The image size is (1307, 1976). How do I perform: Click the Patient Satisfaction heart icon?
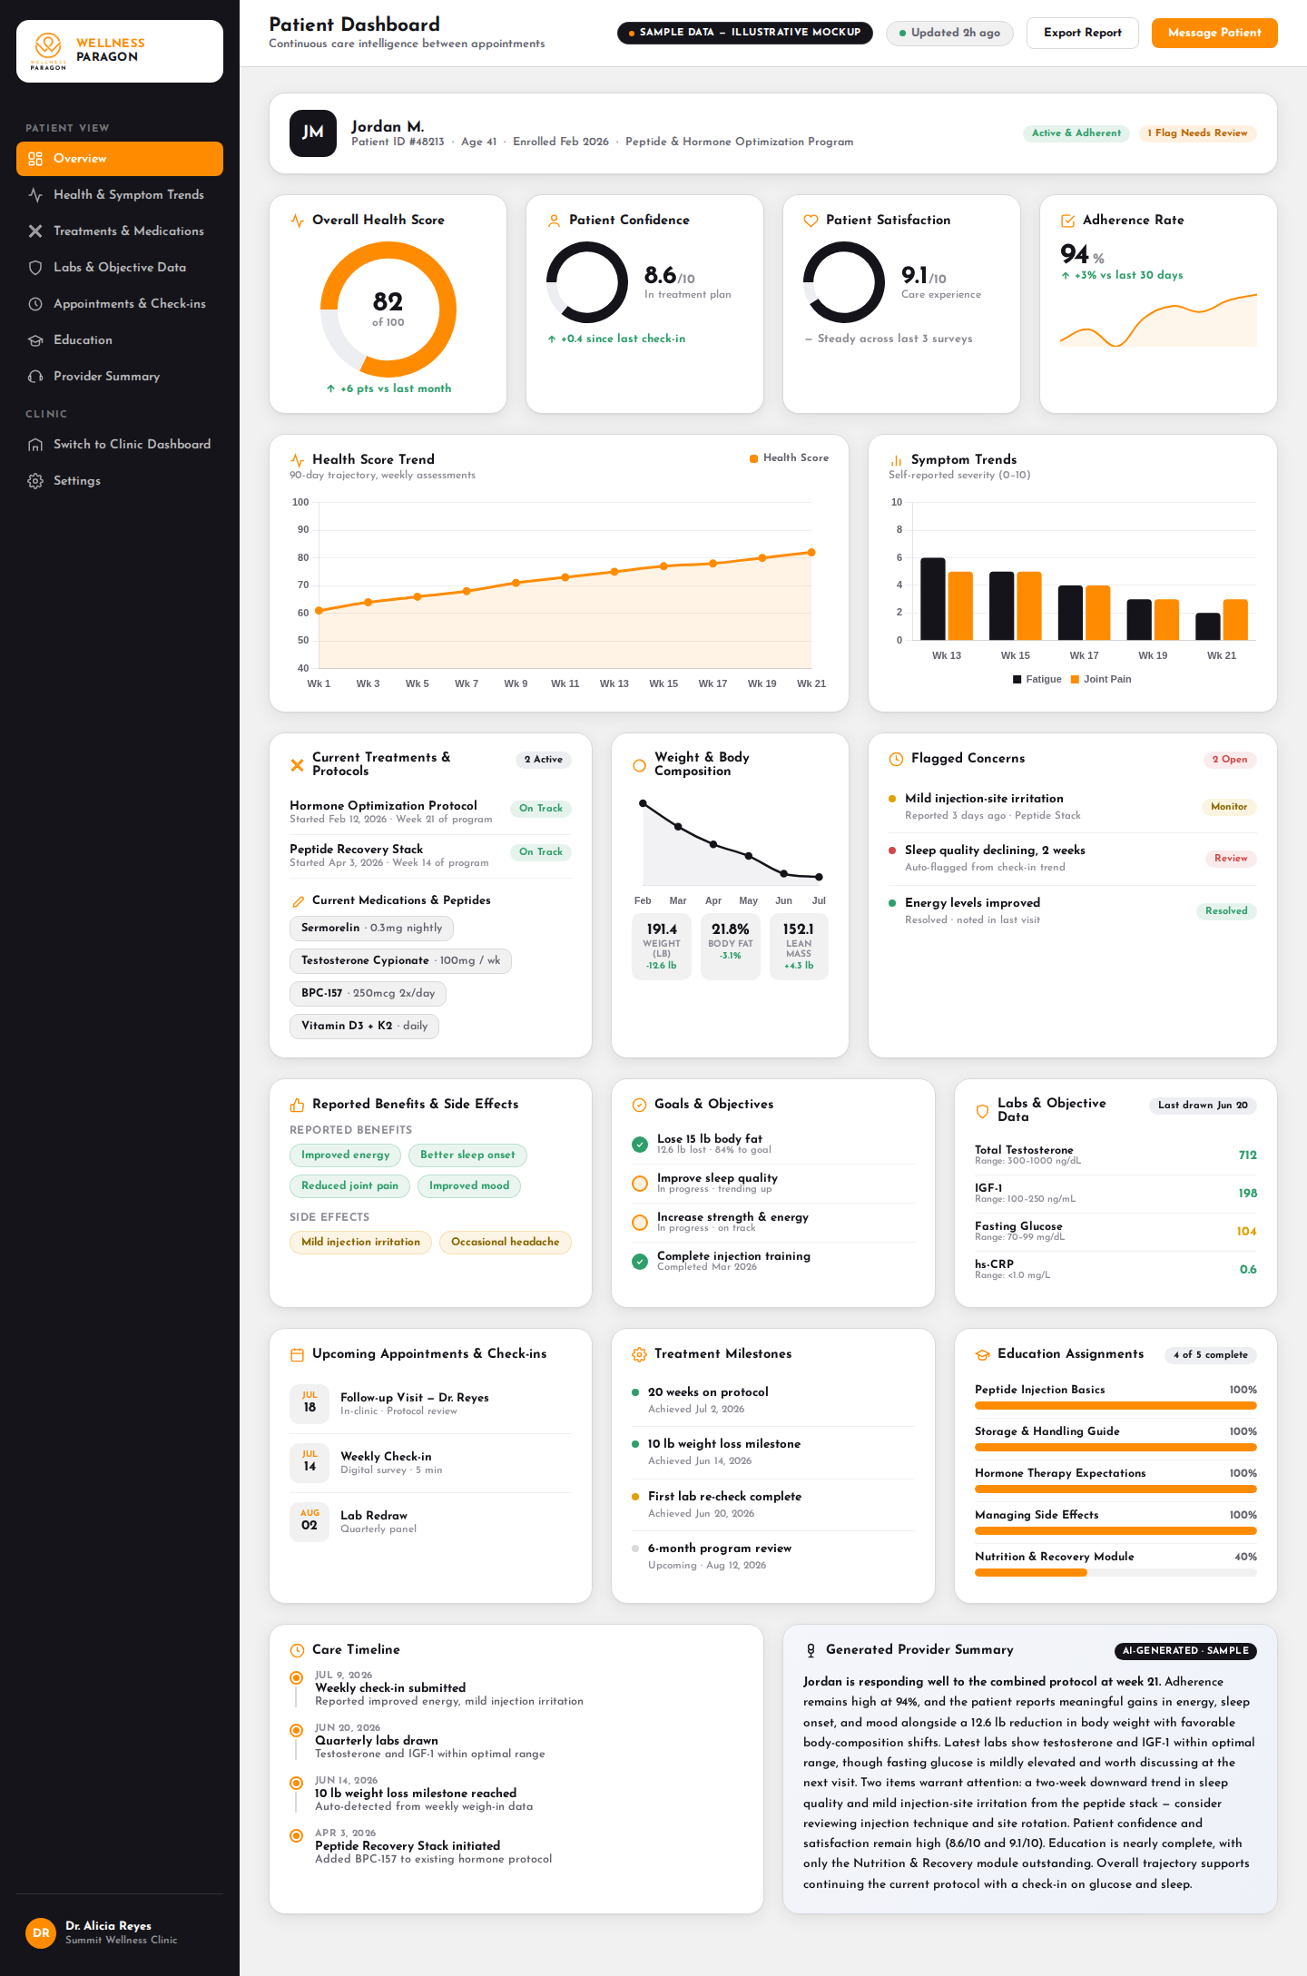[x=811, y=221]
